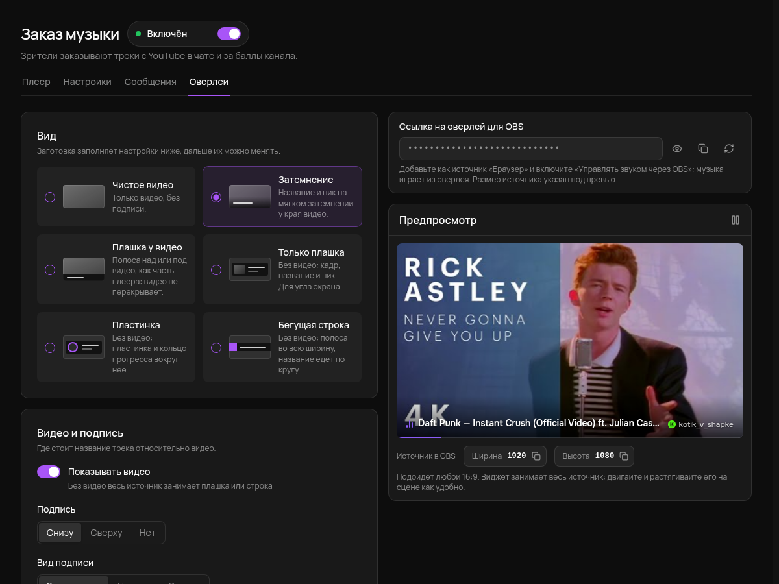Screen dimensions: 779x584
Task: Click the Заказ музыки heading
Action: [70, 34]
